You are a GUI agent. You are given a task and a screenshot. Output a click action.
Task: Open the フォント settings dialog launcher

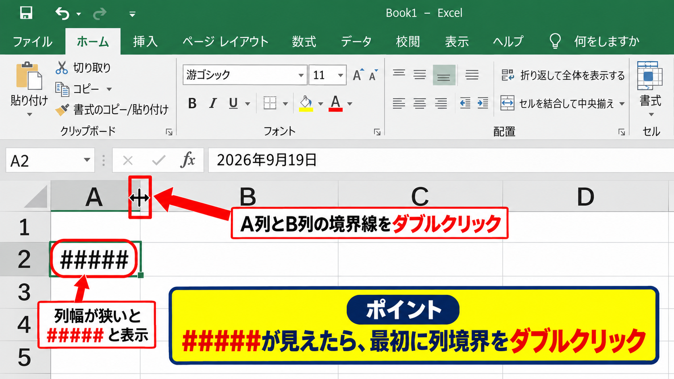[377, 132]
